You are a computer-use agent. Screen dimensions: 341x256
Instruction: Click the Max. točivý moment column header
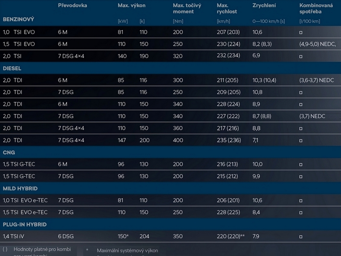(x=187, y=9)
